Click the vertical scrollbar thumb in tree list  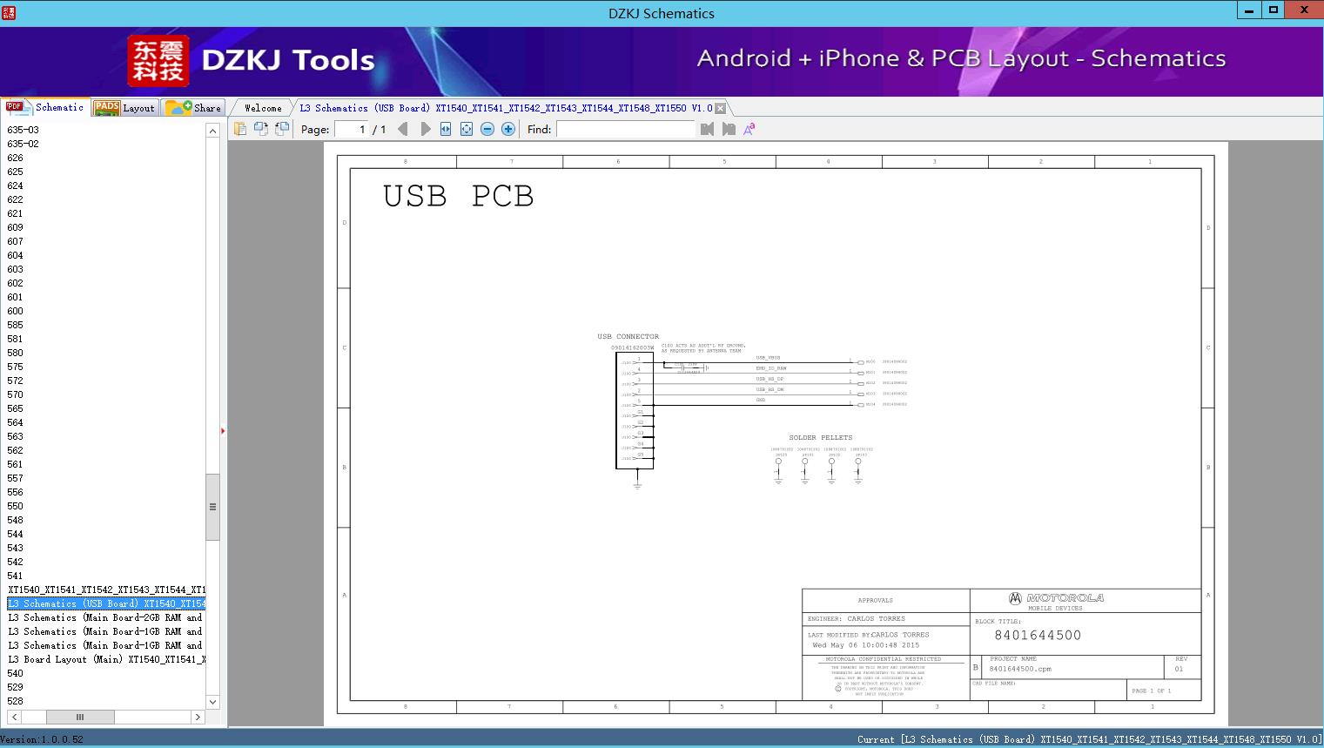point(212,507)
